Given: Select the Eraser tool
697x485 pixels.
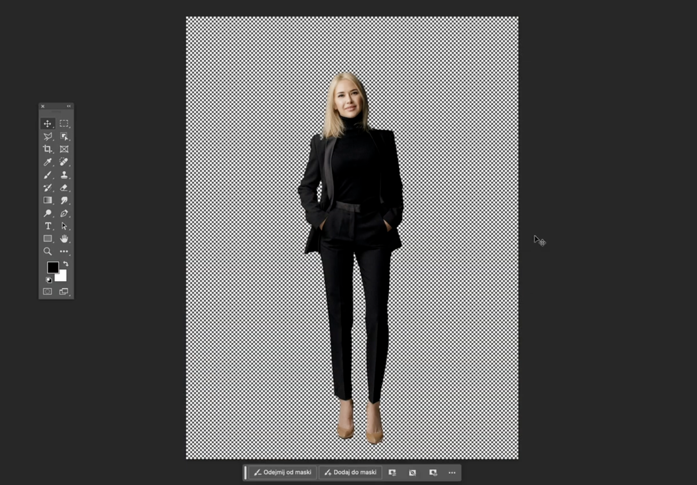Looking at the screenshot, I should click(x=64, y=188).
